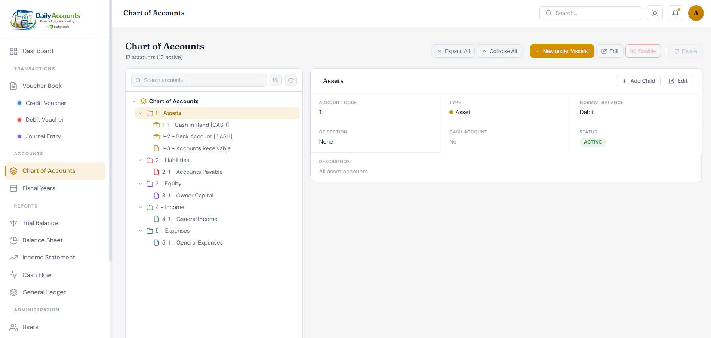Click the Add Child button
The height and width of the screenshot is (338, 711).
point(638,81)
